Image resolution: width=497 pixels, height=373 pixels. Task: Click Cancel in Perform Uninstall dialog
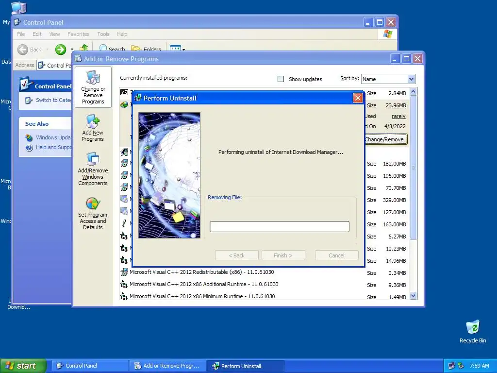(337, 255)
